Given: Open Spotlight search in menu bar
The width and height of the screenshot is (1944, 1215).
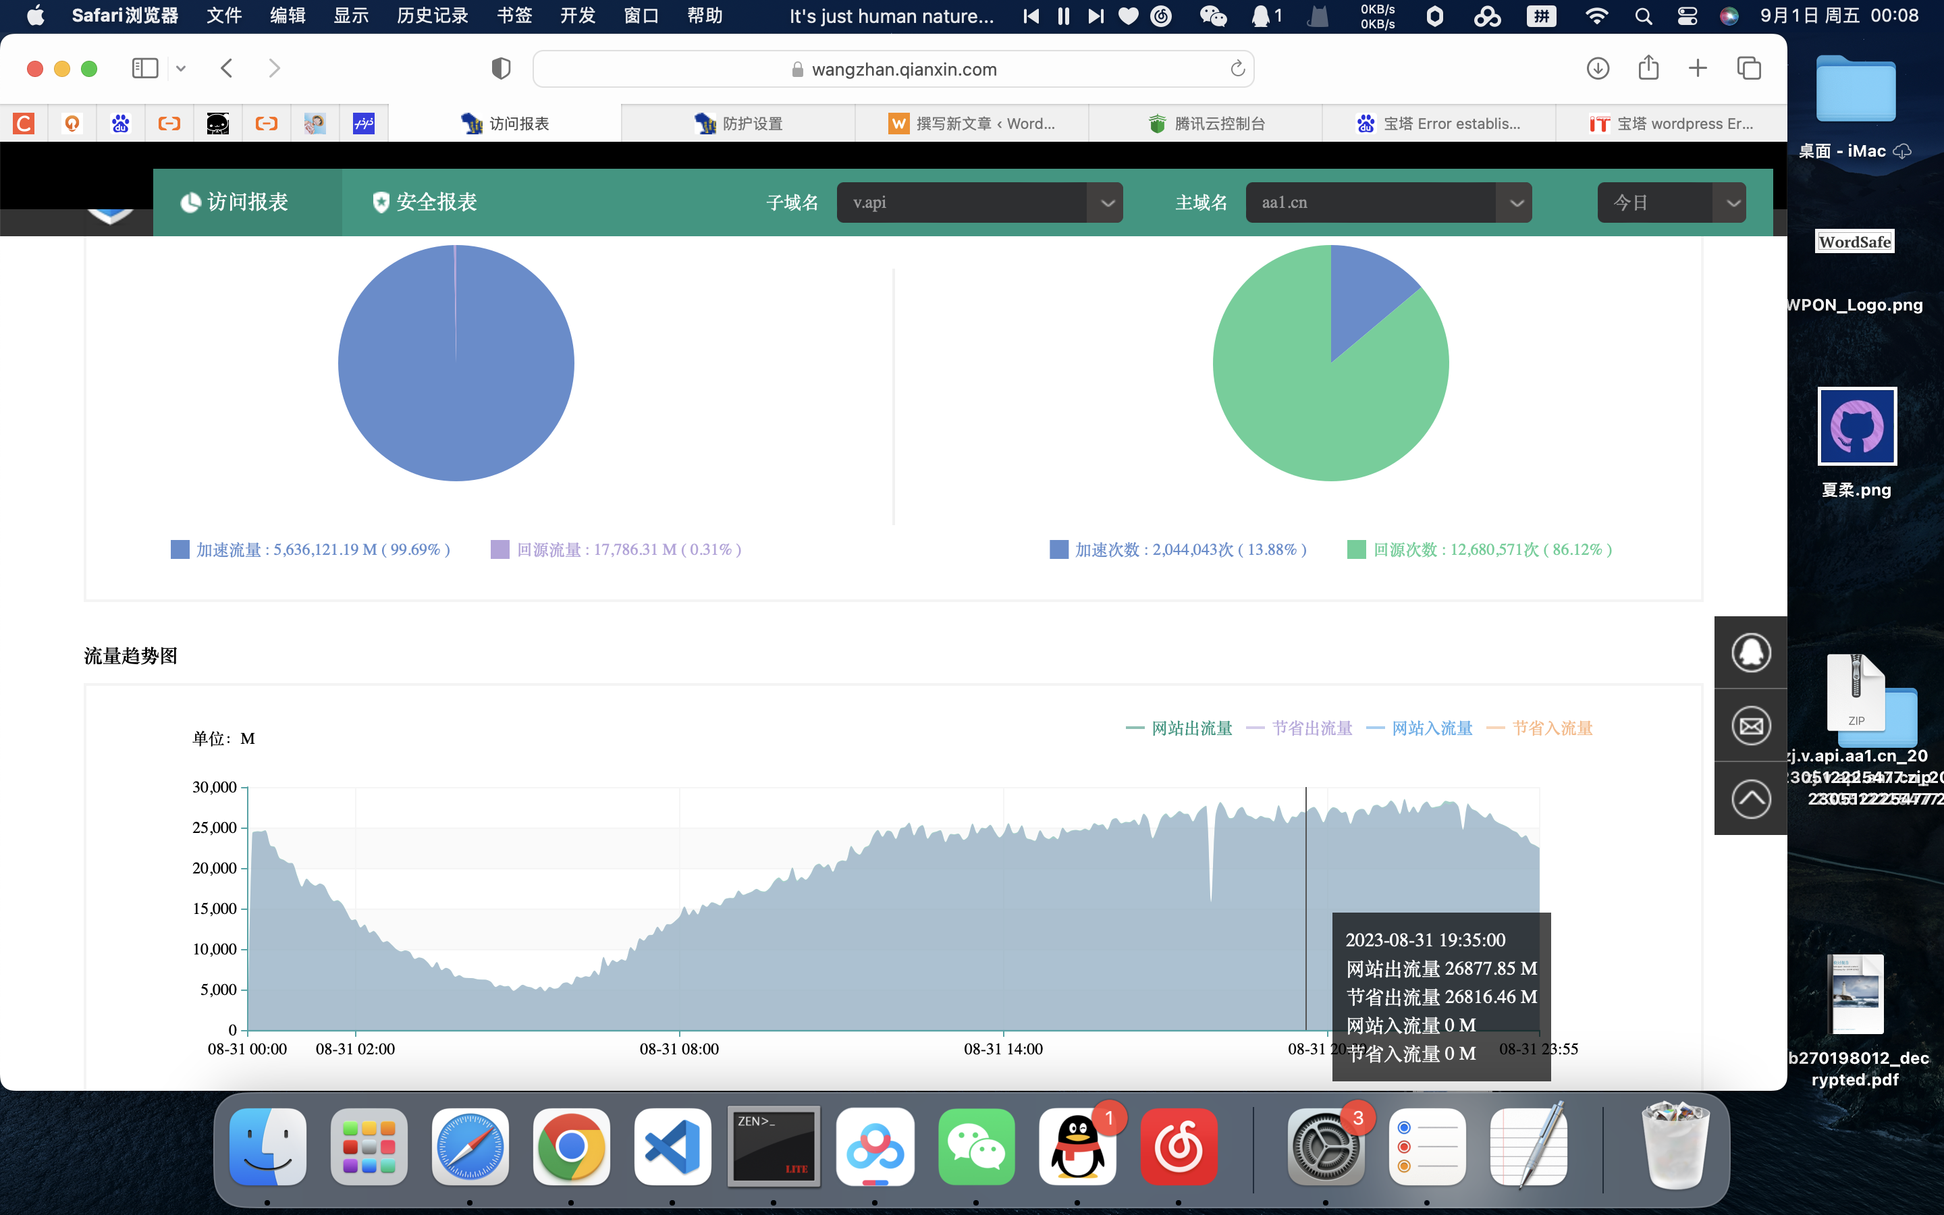Looking at the screenshot, I should coord(1644,16).
